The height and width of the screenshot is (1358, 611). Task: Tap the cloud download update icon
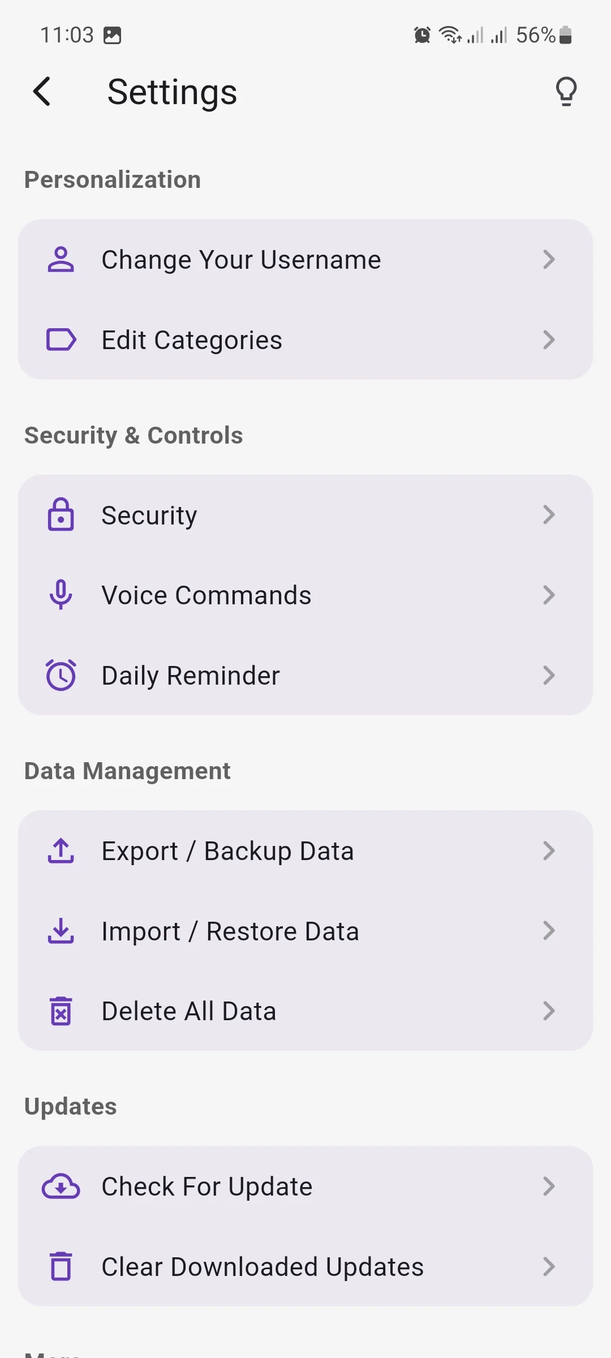point(61,1187)
